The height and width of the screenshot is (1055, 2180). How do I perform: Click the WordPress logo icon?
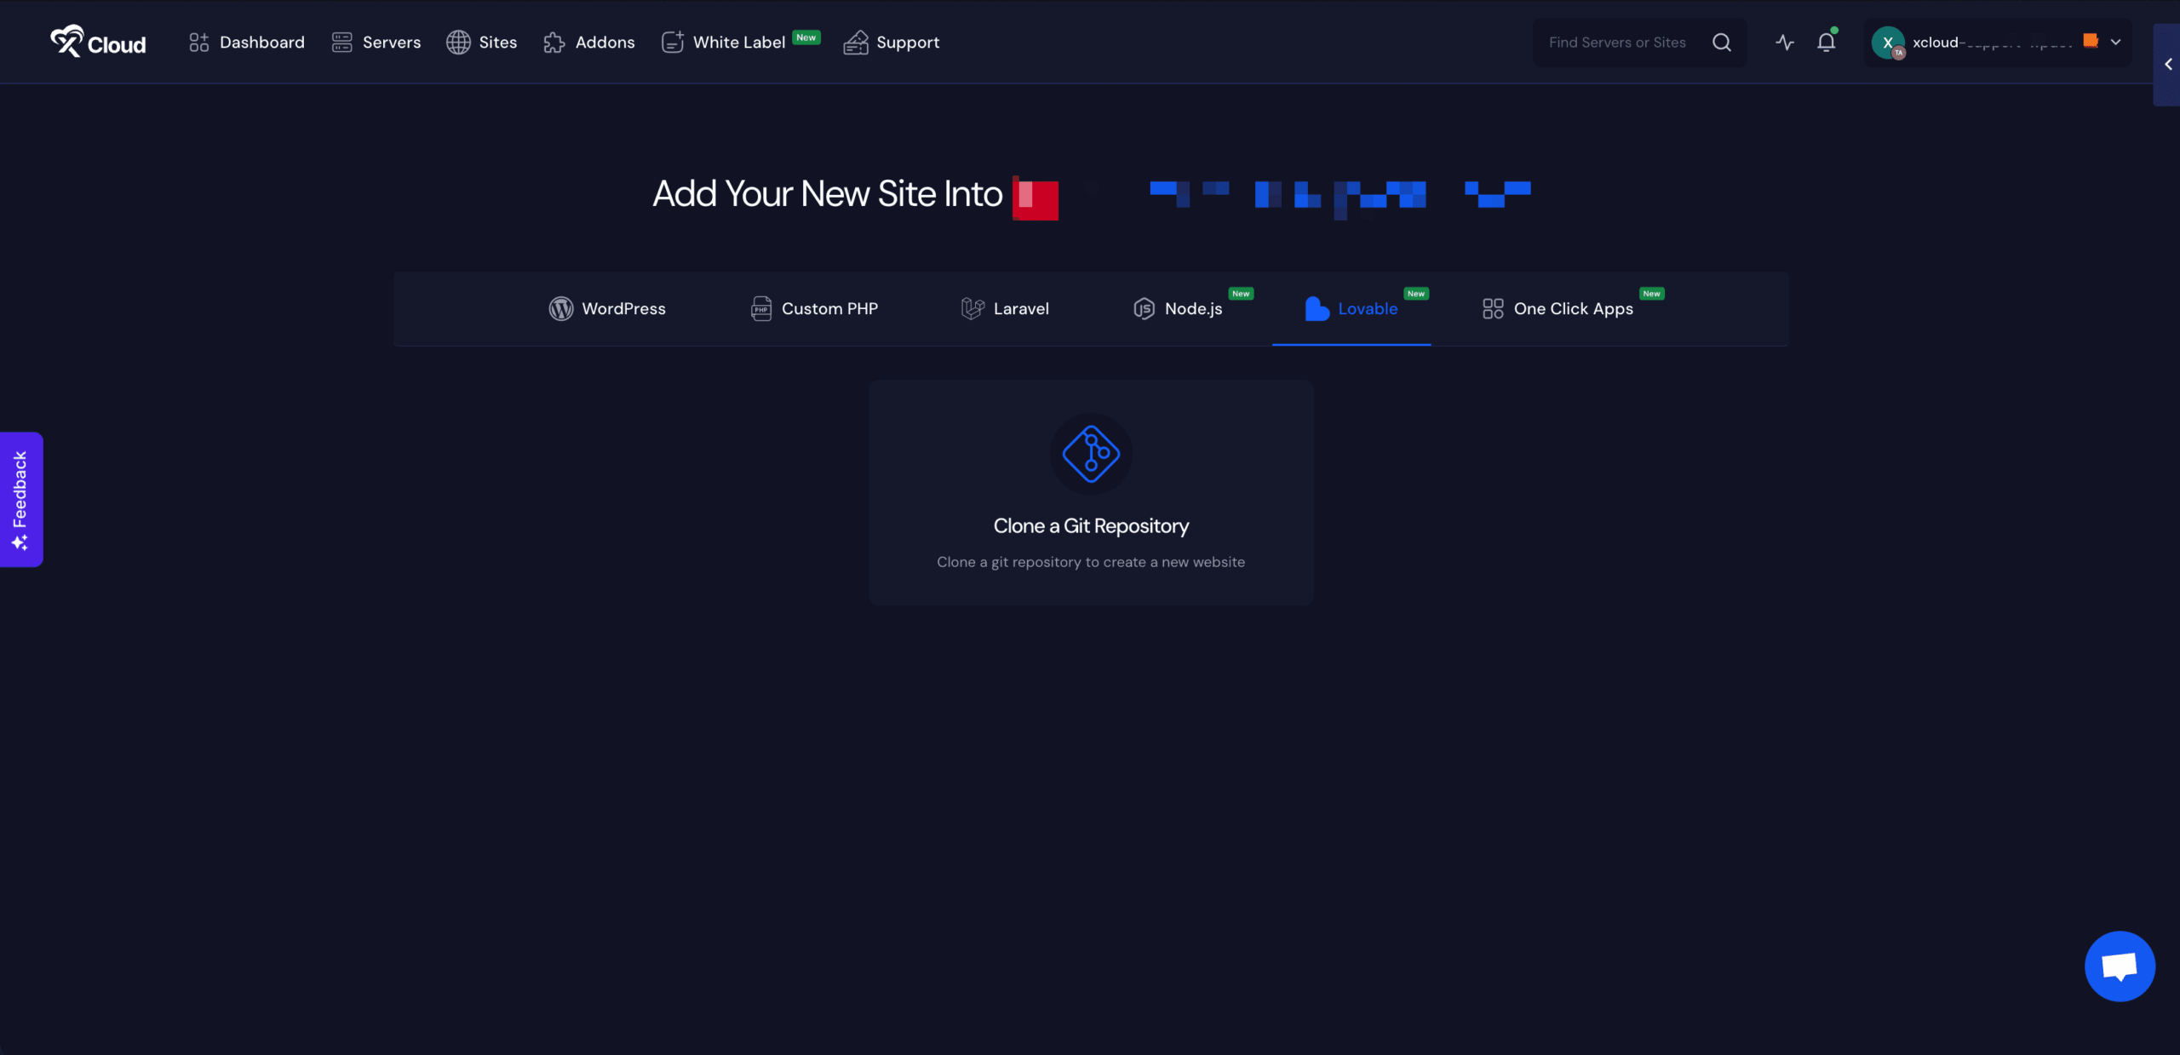click(560, 308)
